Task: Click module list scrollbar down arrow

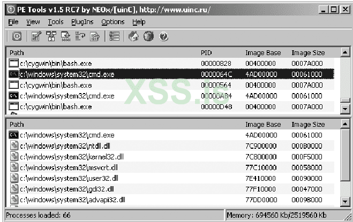Action: click(x=345, y=202)
